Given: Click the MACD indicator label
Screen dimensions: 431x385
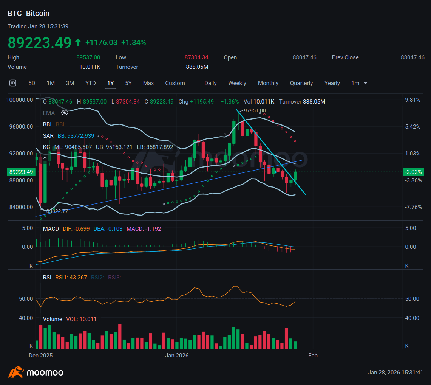Looking at the screenshot, I should click(x=51, y=229).
